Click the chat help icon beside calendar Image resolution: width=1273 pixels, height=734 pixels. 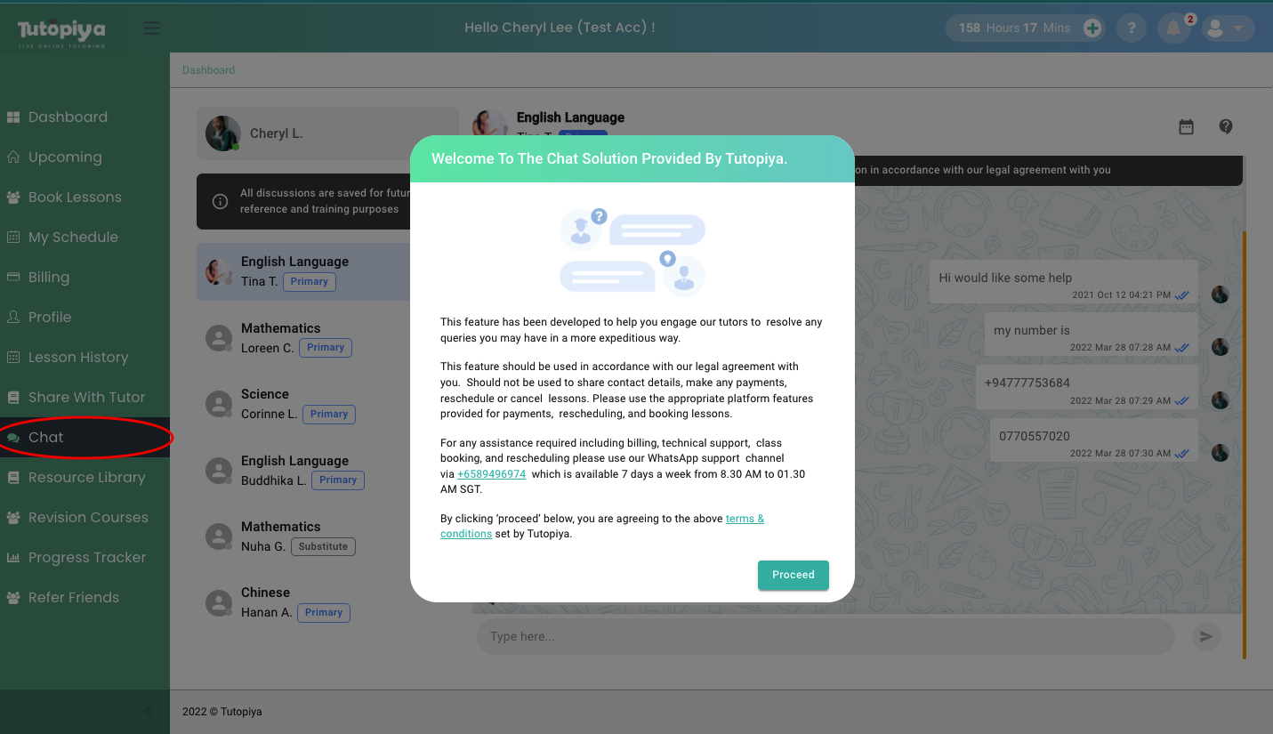1226,127
